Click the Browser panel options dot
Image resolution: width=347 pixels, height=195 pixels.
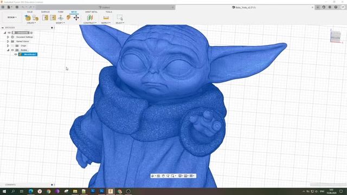coord(52,28)
